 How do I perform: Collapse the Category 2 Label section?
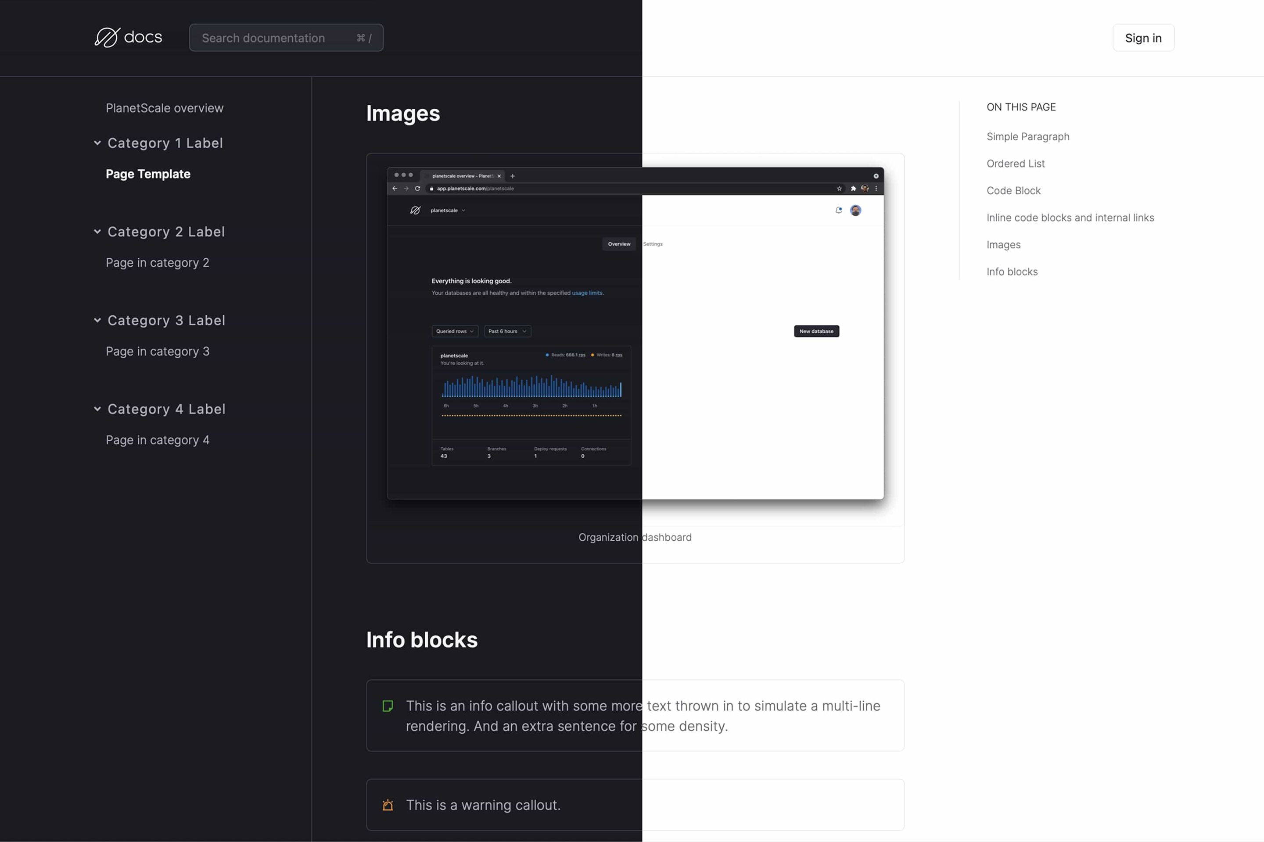point(97,232)
